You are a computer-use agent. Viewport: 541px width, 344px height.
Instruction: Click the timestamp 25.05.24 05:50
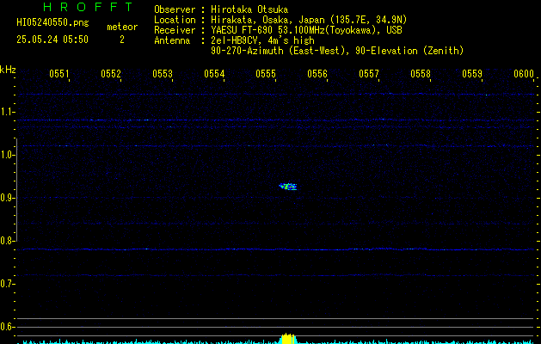pyautogui.click(x=52, y=40)
